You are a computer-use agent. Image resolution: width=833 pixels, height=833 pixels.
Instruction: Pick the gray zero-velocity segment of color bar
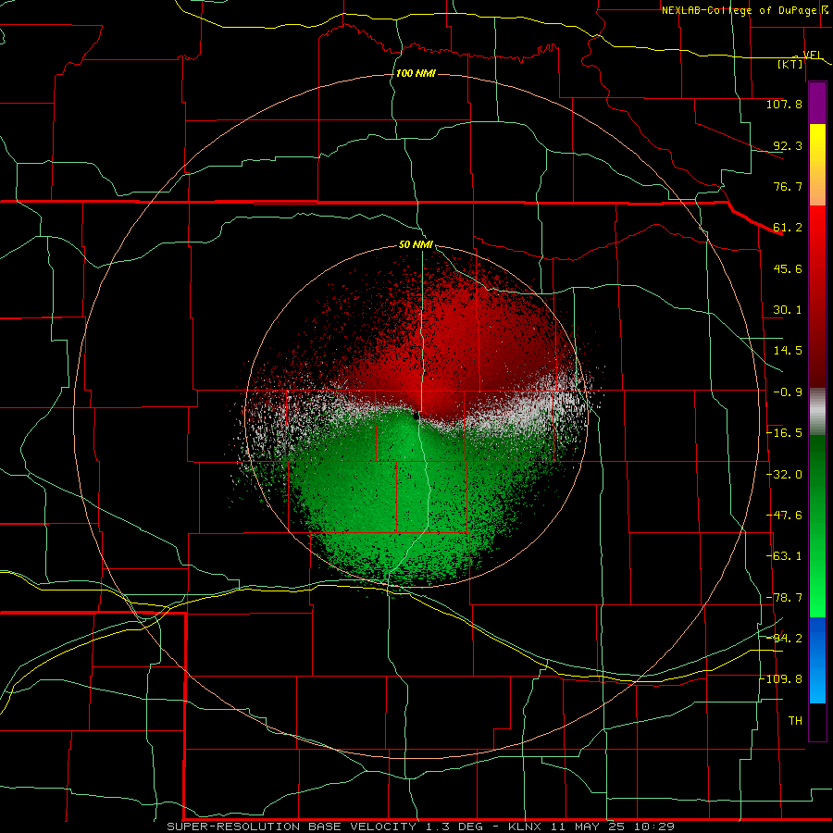[x=817, y=412]
